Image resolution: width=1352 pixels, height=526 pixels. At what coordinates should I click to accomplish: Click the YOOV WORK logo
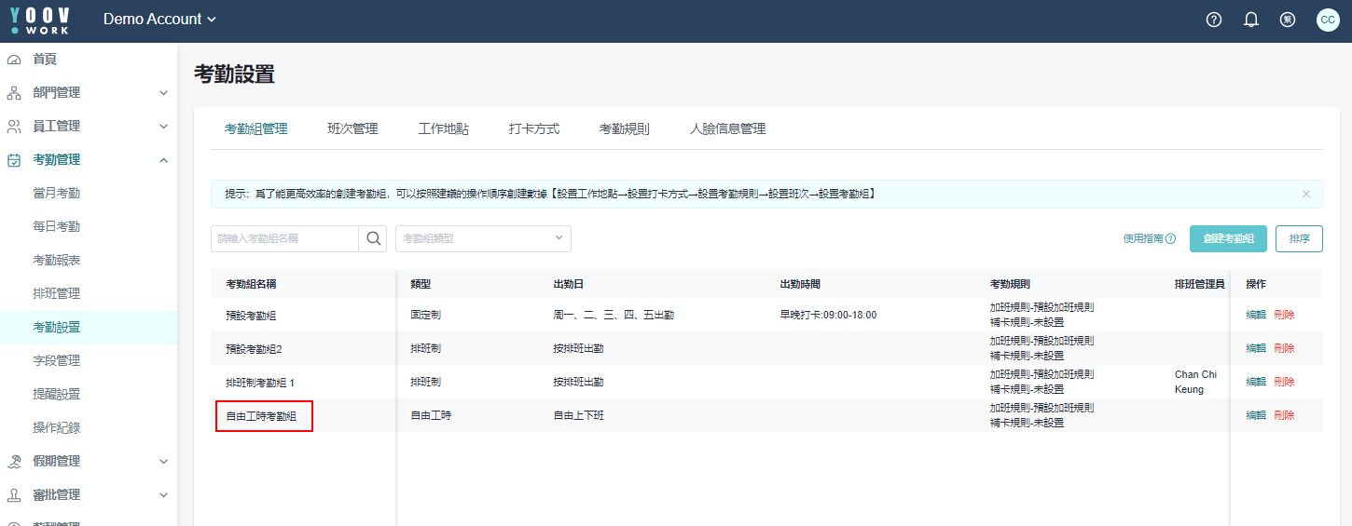coord(39,20)
